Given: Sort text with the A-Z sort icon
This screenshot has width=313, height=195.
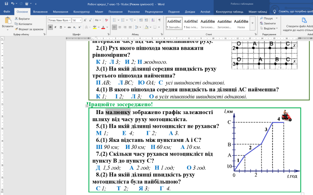Looking at the screenshot, I should tap(153, 20).
